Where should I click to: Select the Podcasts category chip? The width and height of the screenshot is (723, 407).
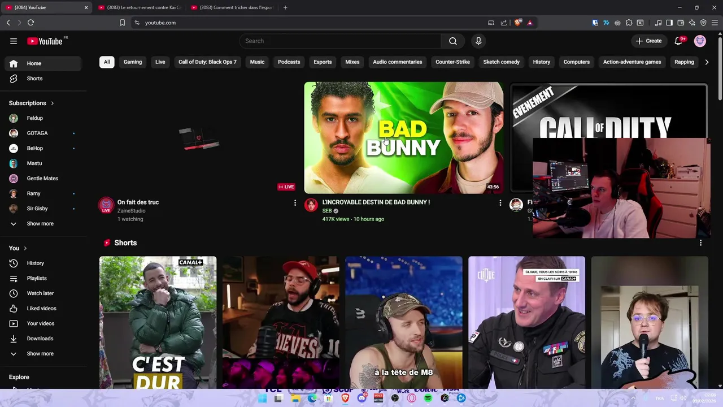pos(289,62)
